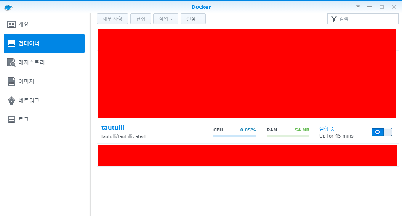Click the 54 MB RAM value
The width and height of the screenshot is (402, 216).
(302, 130)
